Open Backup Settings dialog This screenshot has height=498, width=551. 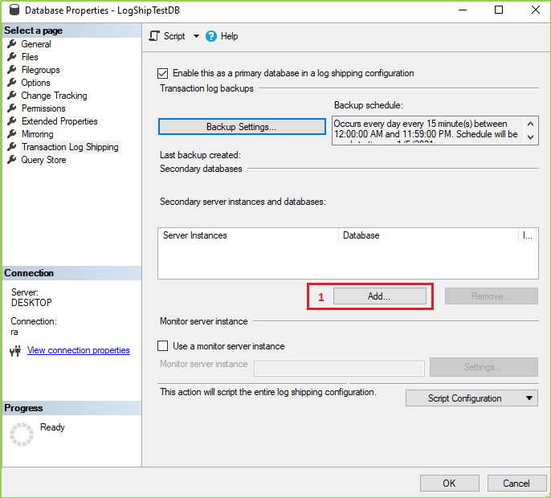pyautogui.click(x=241, y=127)
